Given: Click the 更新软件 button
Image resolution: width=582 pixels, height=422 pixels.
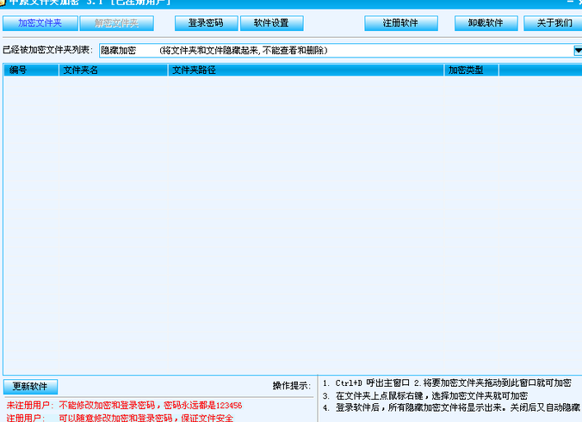Looking at the screenshot, I should pos(30,387).
